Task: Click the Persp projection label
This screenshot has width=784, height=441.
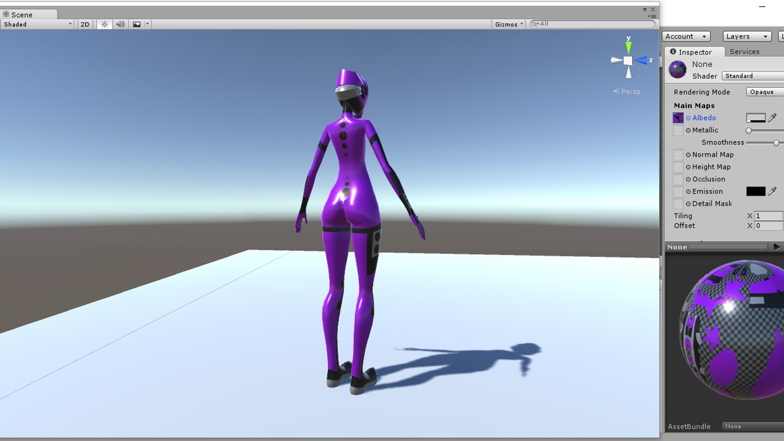Action: click(x=627, y=91)
